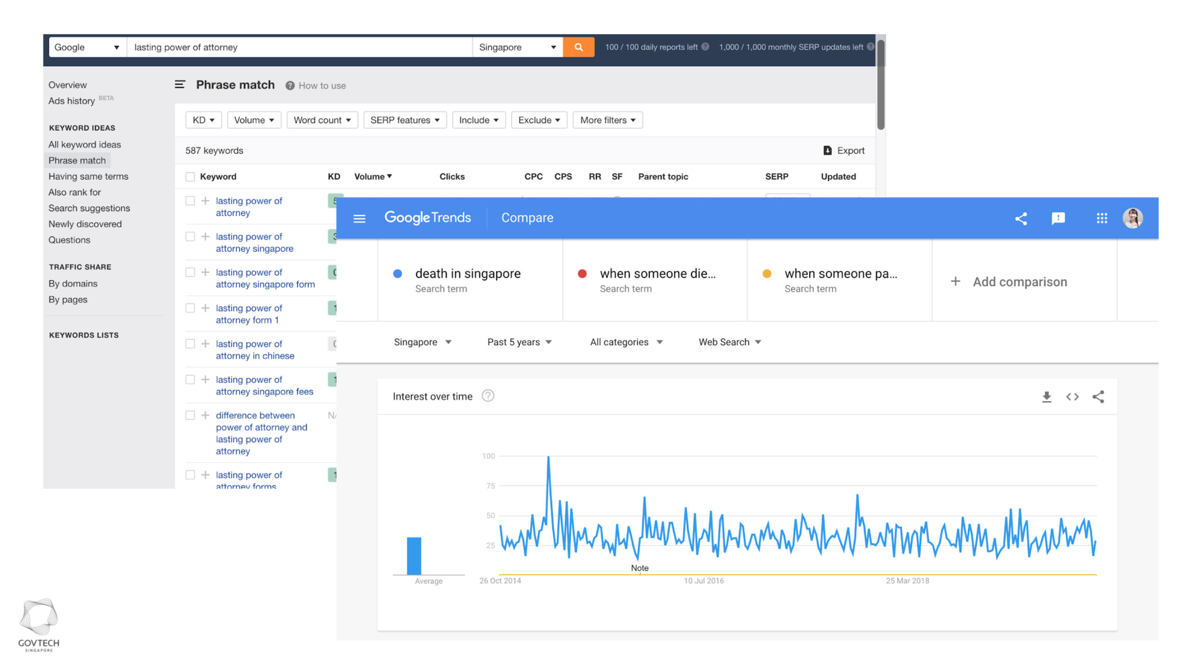Click the help icon beside Interest over time
Viewport: 1185px width, 662px height.
click(x=488, y=395)
